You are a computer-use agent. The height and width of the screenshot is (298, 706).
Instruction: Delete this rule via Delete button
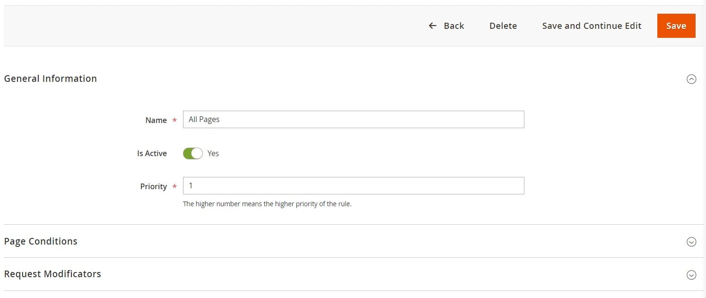[x=503, y=26]
